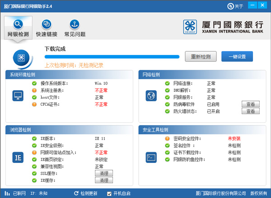271x198 pixels.
Task: Click orange warning beside 系统注册表
Action: pos(34,90)
